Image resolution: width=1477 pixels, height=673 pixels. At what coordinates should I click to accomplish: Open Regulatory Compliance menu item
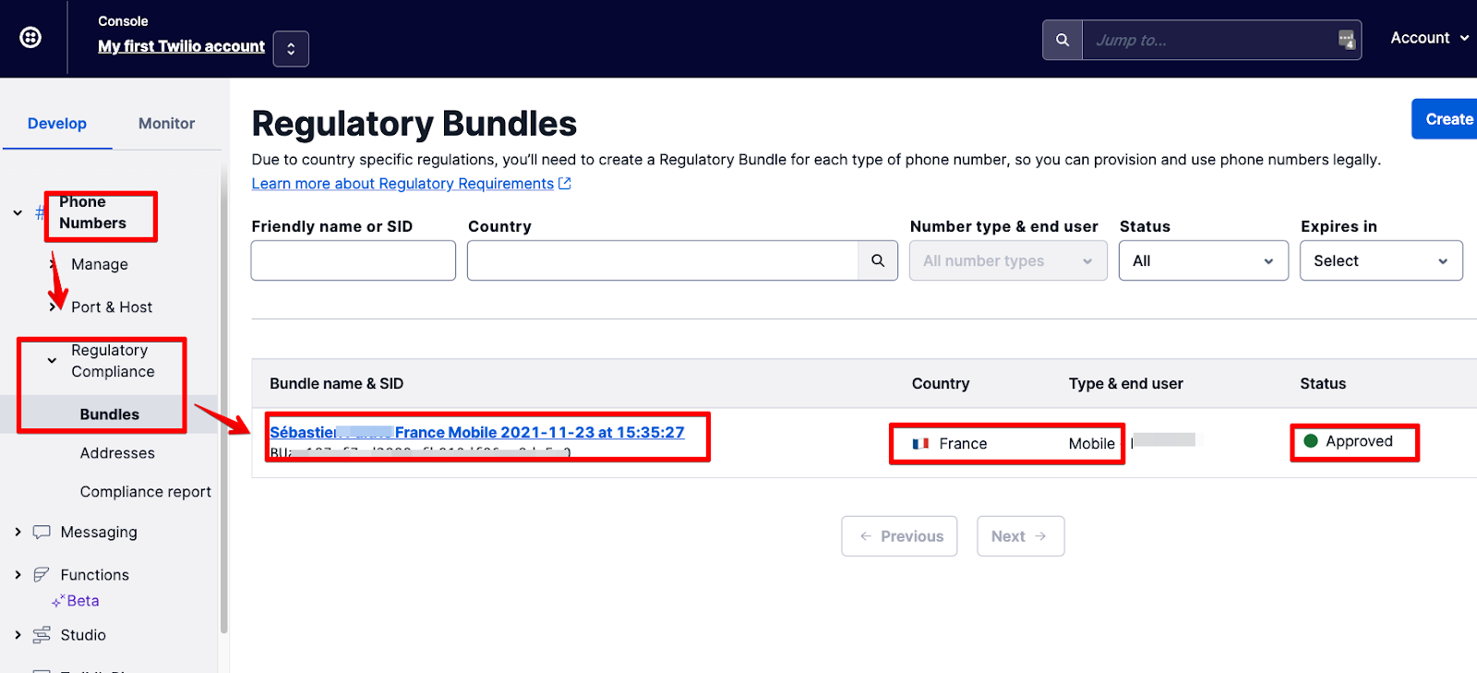[113, 361]
